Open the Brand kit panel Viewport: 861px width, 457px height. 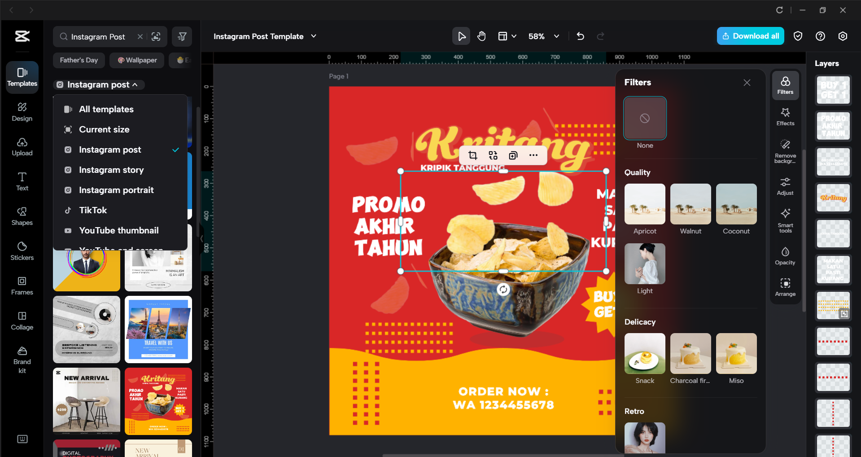[x=22, y=357]
